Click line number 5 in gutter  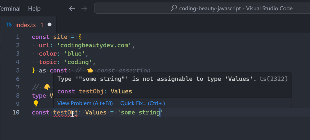tap(18, 70)
